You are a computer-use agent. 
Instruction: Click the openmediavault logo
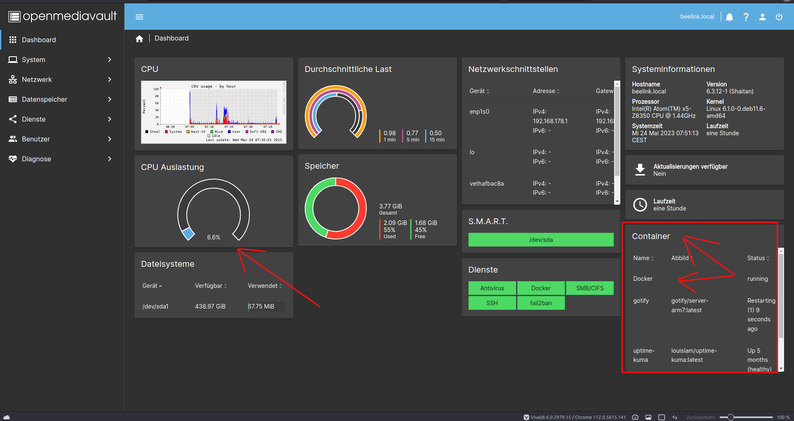[x=62, y=16]
